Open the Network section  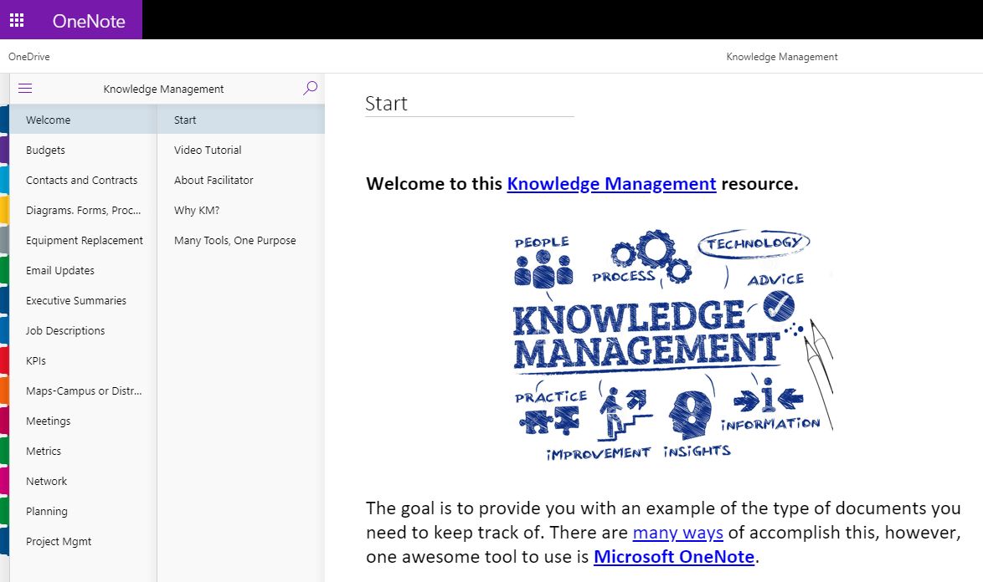(x=83, y=481)
